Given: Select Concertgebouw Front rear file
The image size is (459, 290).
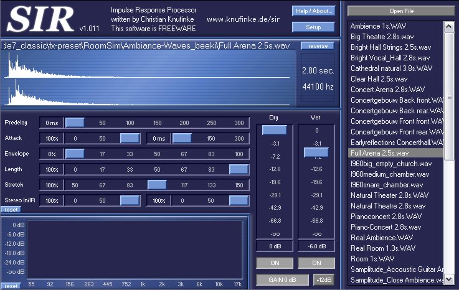Looking at the screenshot, I should 397,132.
